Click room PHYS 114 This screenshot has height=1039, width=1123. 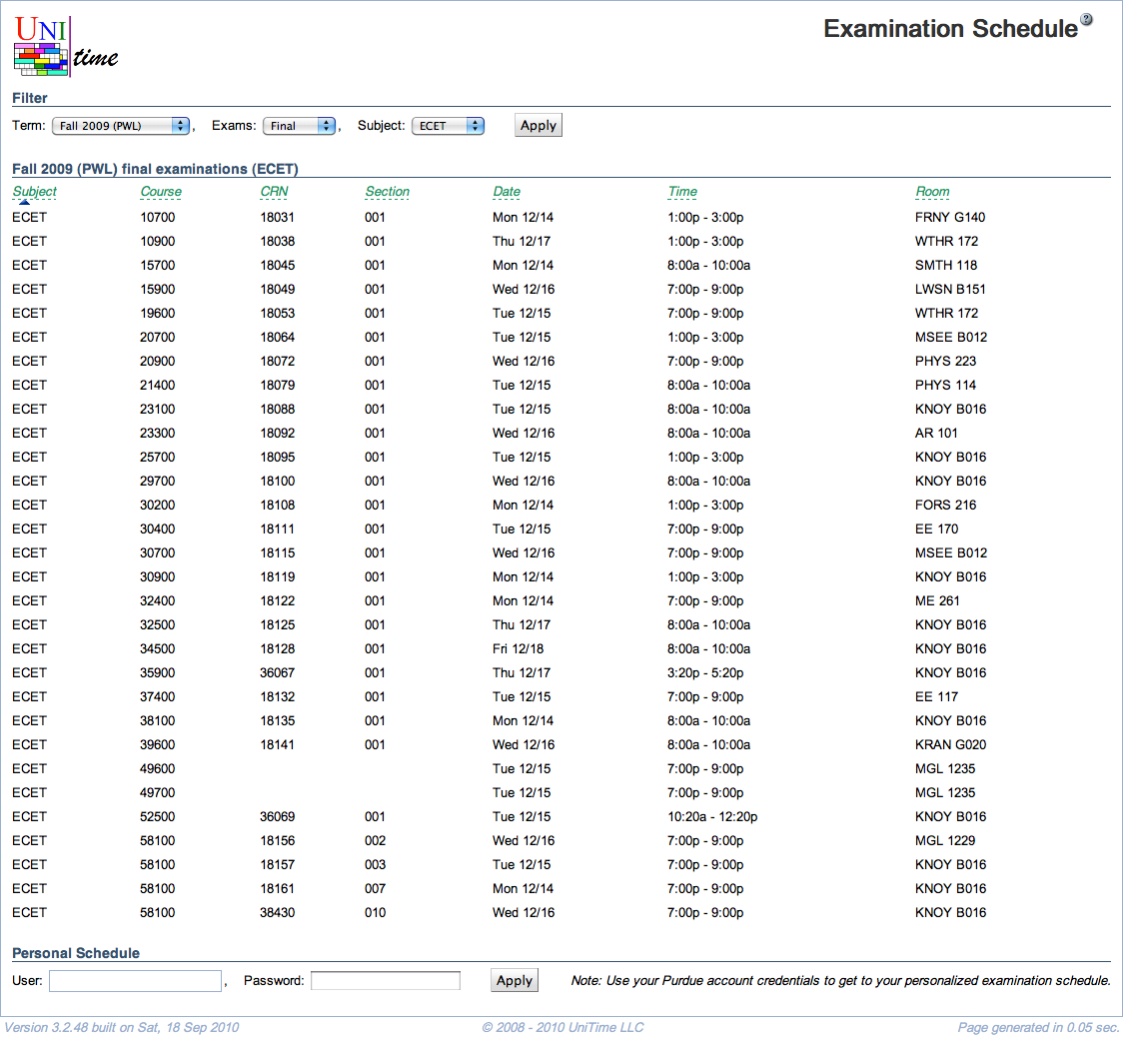pos(945,386)
